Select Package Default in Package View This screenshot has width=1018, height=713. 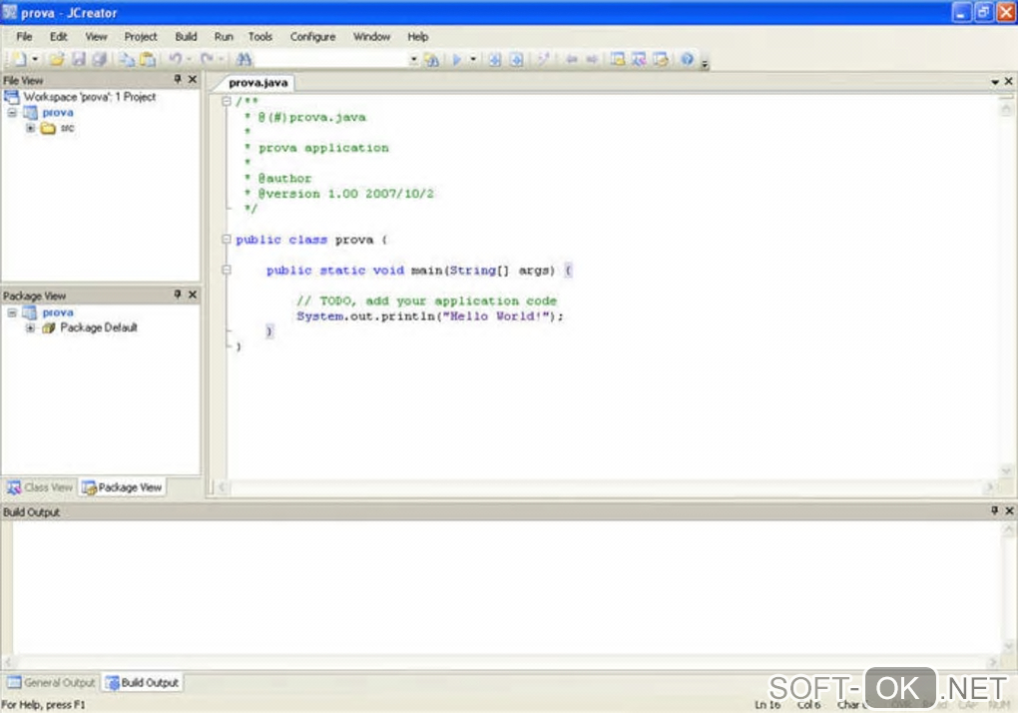[90, 328]
